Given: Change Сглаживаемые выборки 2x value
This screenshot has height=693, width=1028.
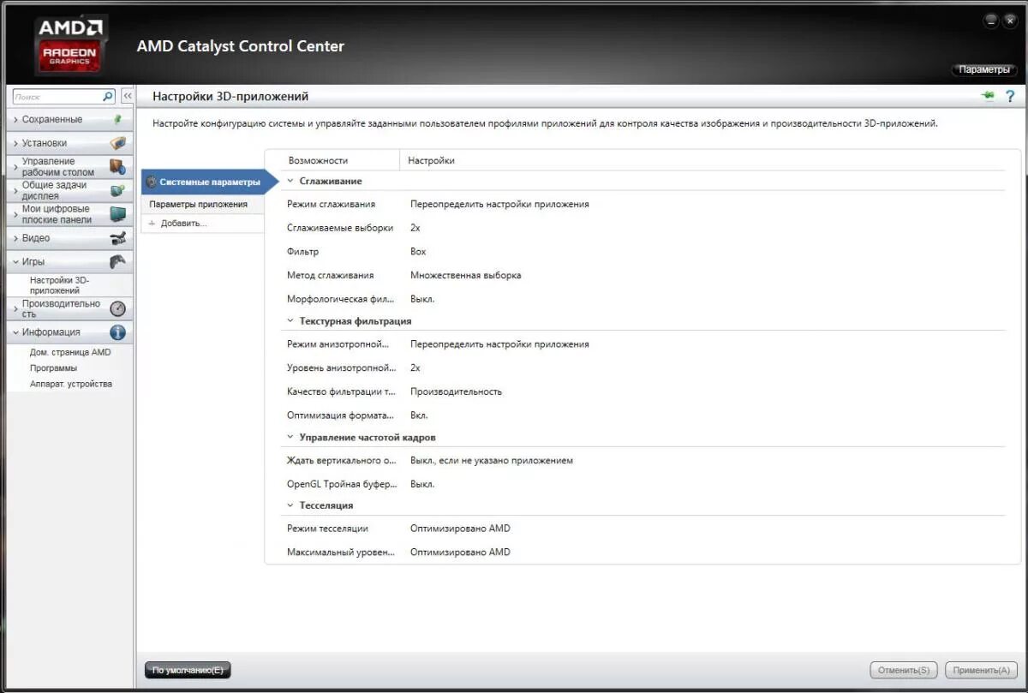Looking at the screenshot, I should [x=415, y=228].
